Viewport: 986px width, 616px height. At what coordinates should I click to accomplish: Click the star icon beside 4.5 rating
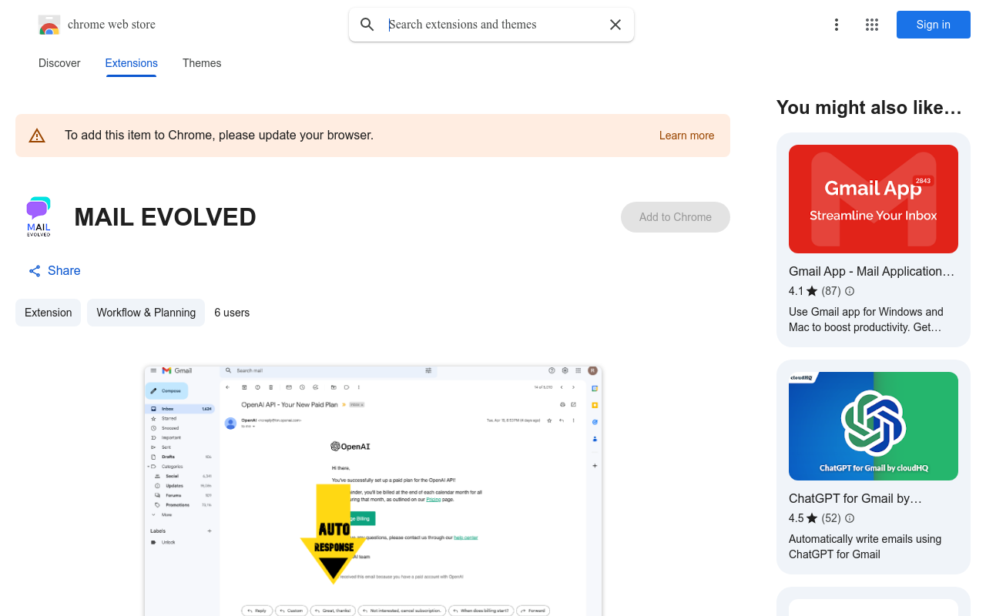pos(812,518)
